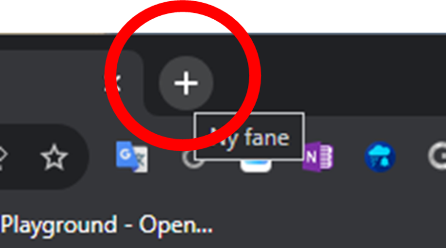Click toolbar space between OneNote and weather icons

(348, 157)
